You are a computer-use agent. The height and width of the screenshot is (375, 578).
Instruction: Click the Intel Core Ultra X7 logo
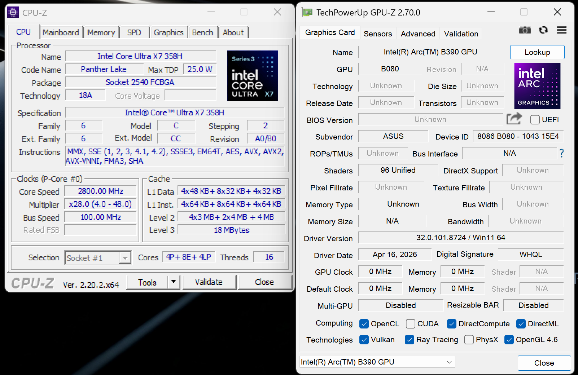[x=253, y=75]
